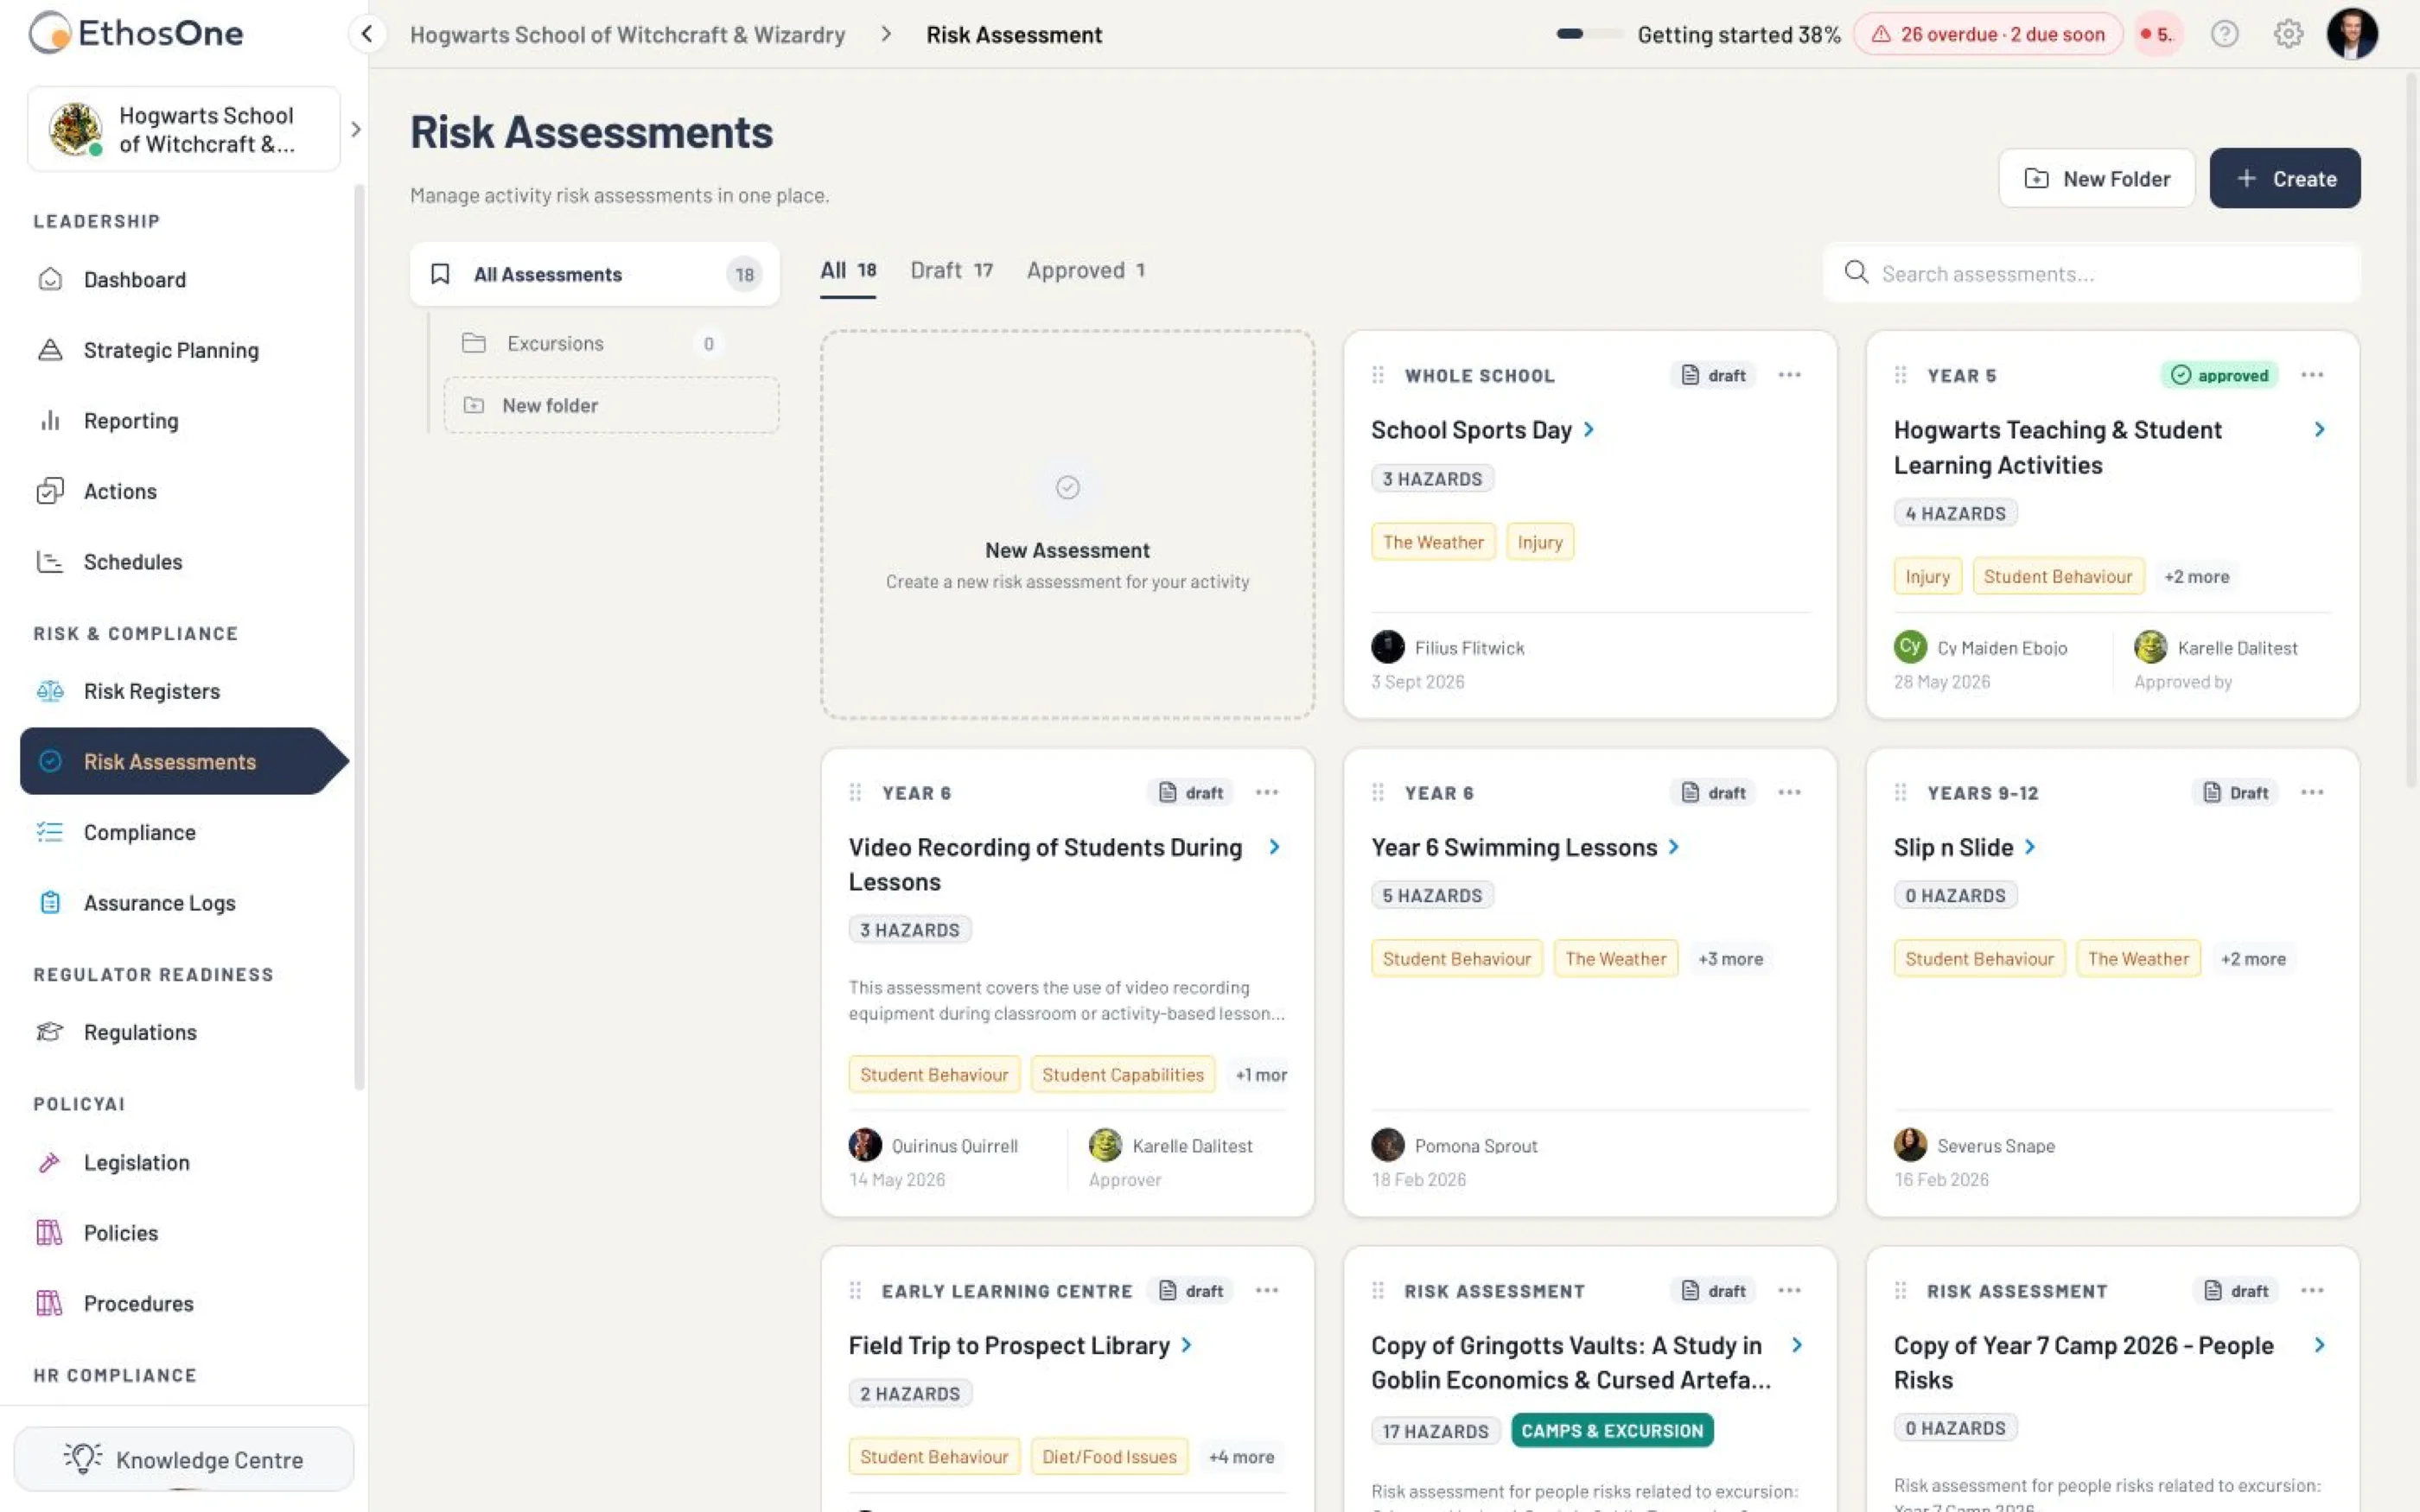
Task: Click the Risk Assessments sidebar icon
Action: [50, 761]
